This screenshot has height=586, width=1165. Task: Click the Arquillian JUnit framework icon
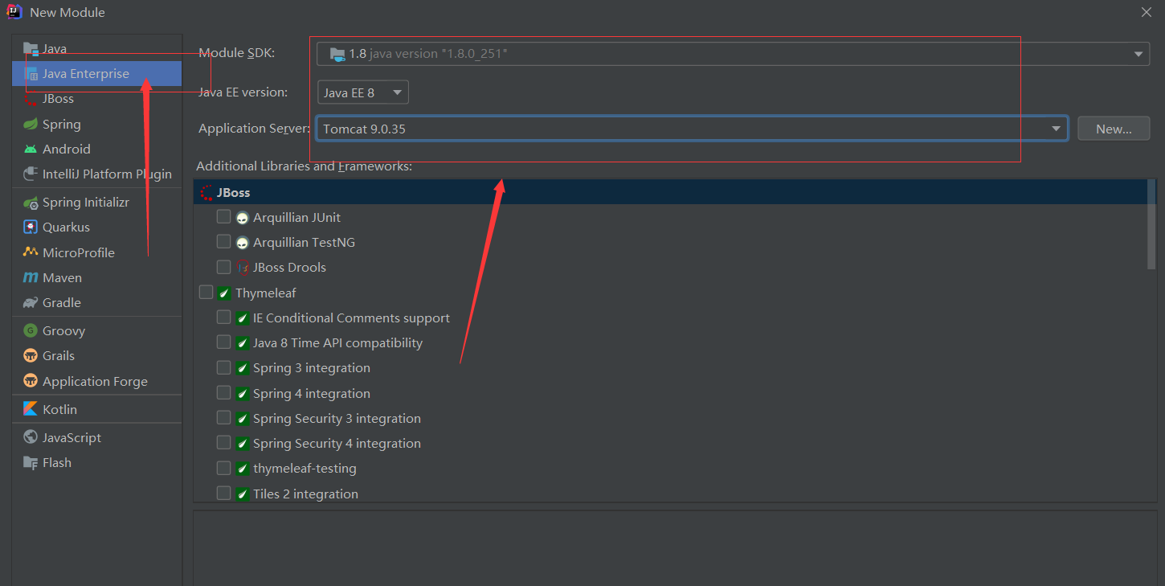243,218
